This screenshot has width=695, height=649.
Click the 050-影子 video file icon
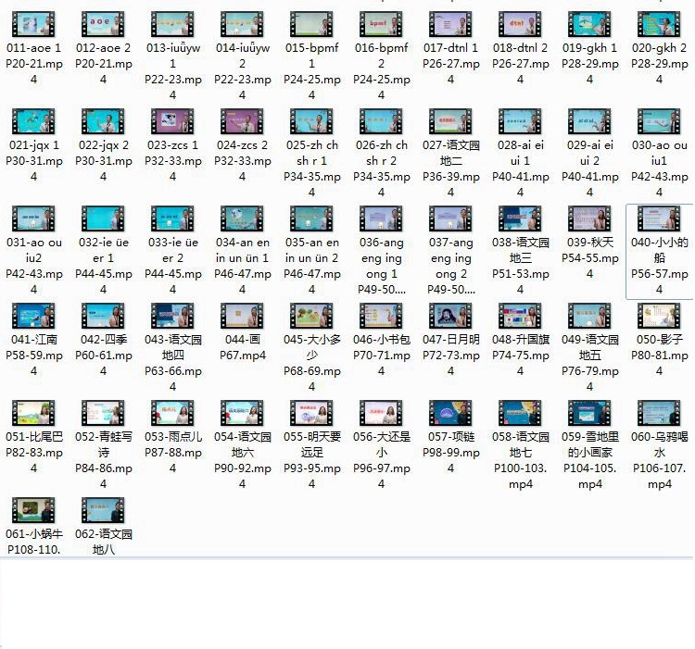(660, 316)
